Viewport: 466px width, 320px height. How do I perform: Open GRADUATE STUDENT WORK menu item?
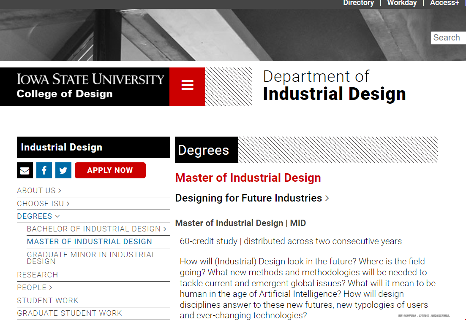tap(70, 313)
